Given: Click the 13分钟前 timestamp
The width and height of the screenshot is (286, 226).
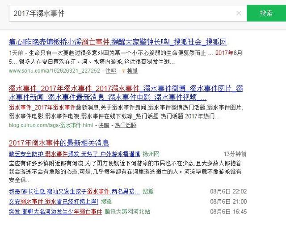Looking at the screenshot, I should (x=235, y=154).
